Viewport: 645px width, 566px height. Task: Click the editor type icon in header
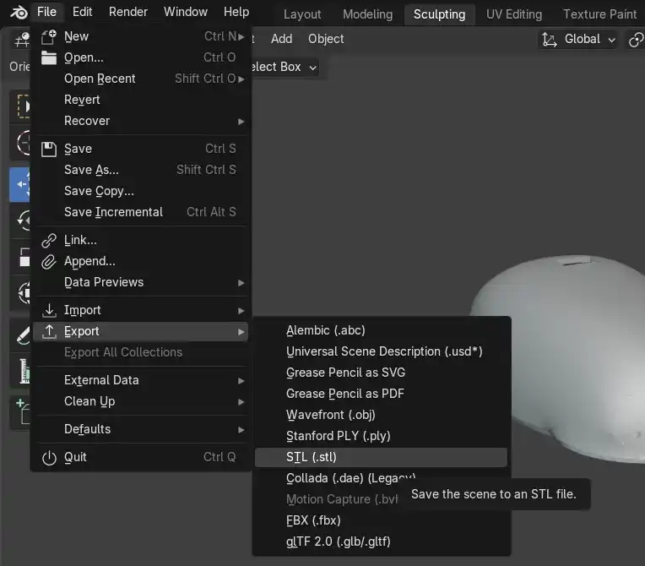21,40
